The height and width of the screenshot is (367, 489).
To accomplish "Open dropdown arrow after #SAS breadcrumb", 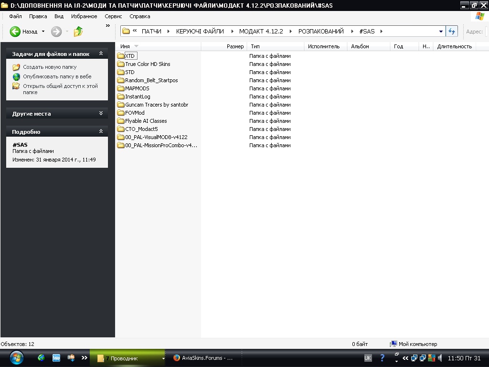I will click(x=381, y=31).
